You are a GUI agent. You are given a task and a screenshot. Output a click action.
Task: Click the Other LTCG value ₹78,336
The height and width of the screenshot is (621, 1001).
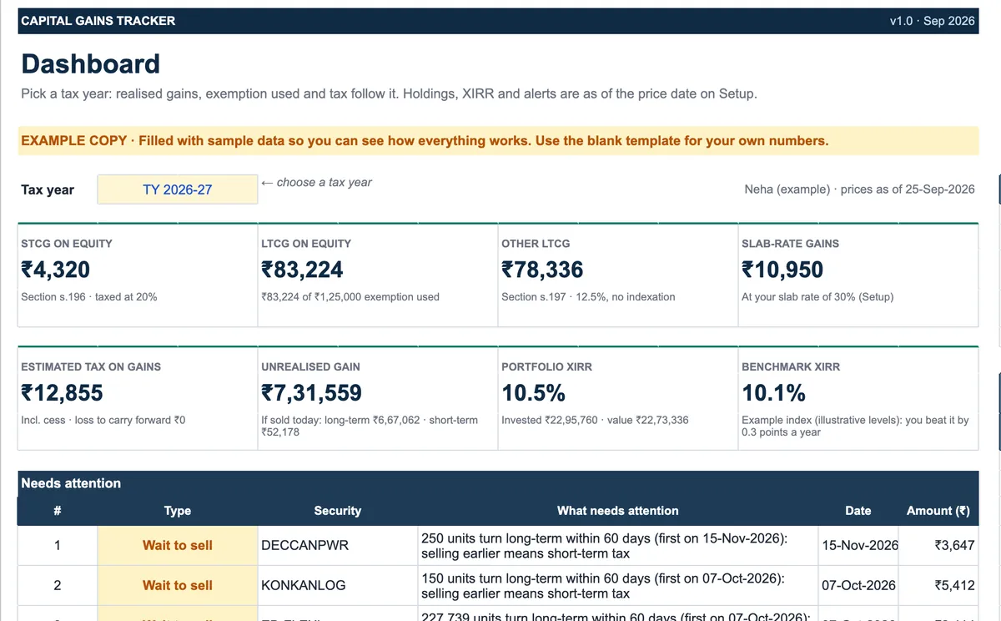[x=542, y=270]
